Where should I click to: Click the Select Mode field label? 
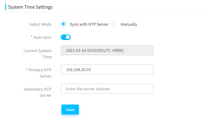(x=40, y=25)
